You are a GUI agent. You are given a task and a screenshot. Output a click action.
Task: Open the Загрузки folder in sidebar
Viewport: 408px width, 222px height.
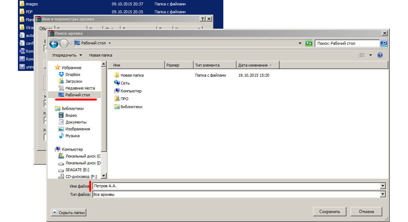(x=73, y=81)
